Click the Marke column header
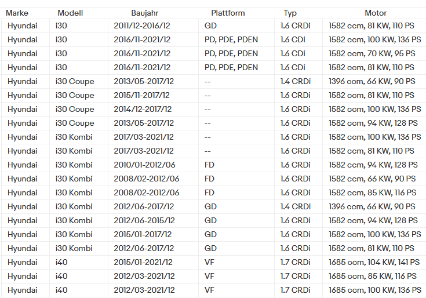The image size is (426, 298). point(17,13)
